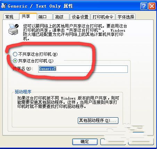This screenshot has width=157, height=149.
Task: Click the rightmost blurred button in bottom row
Action: point(141,142)
